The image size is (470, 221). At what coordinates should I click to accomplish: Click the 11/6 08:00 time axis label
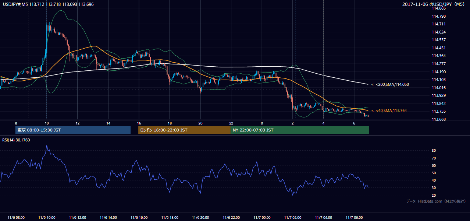click(16, 217)
